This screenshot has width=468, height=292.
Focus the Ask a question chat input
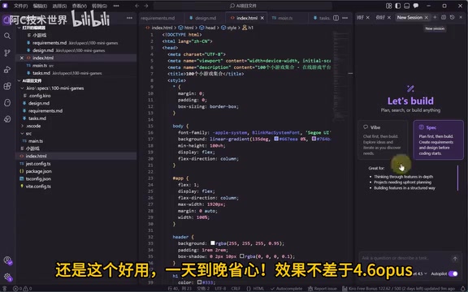click(405, 258)
